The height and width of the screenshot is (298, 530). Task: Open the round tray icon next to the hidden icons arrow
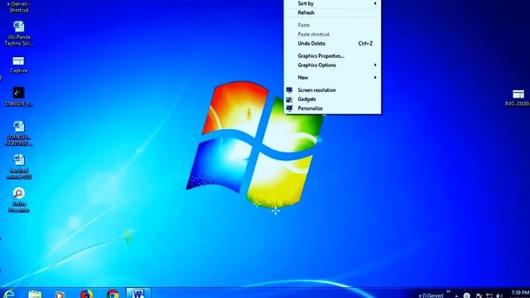pos(466,296)
